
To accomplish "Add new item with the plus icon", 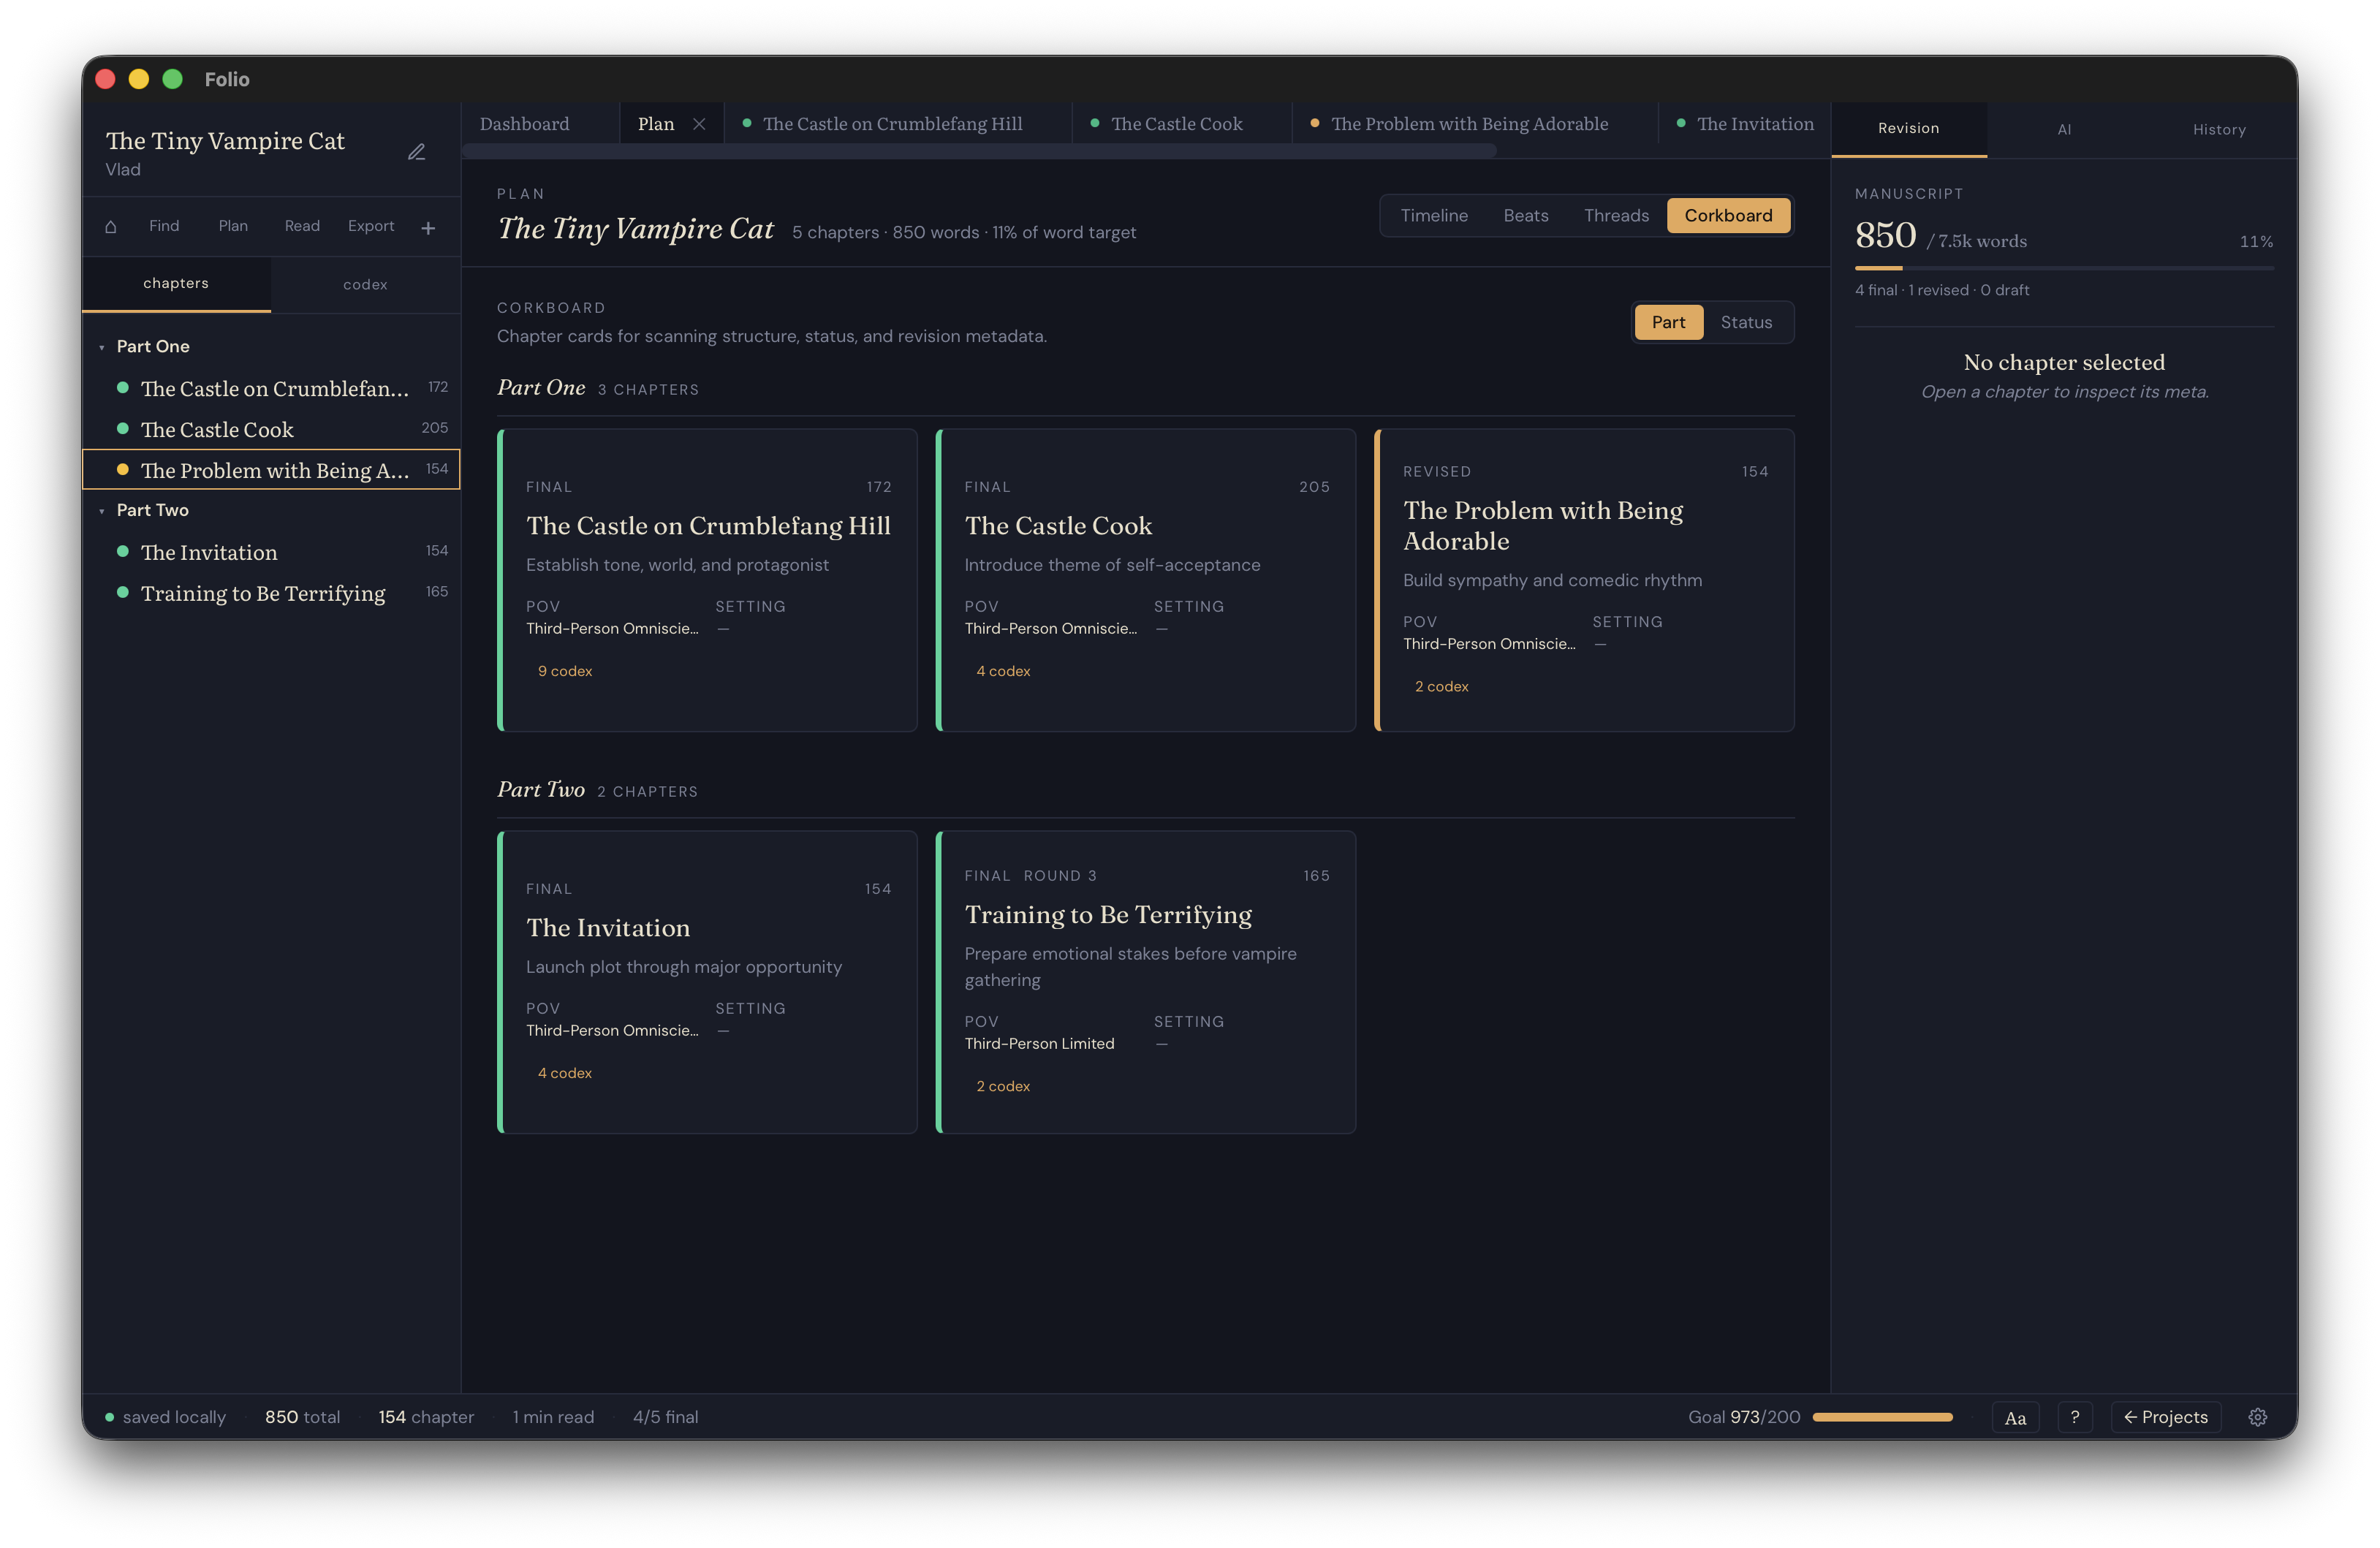I will coord(428,228).
